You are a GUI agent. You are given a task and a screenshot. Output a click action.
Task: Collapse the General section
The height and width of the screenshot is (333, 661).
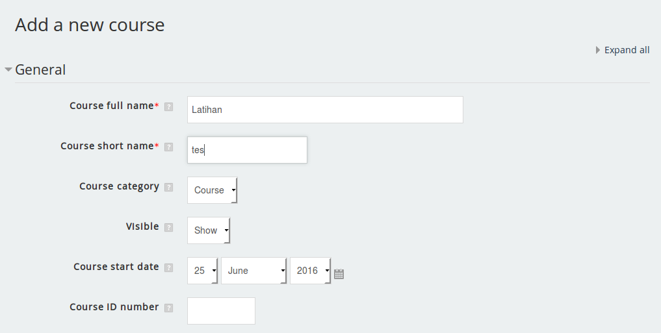point(8,69)
